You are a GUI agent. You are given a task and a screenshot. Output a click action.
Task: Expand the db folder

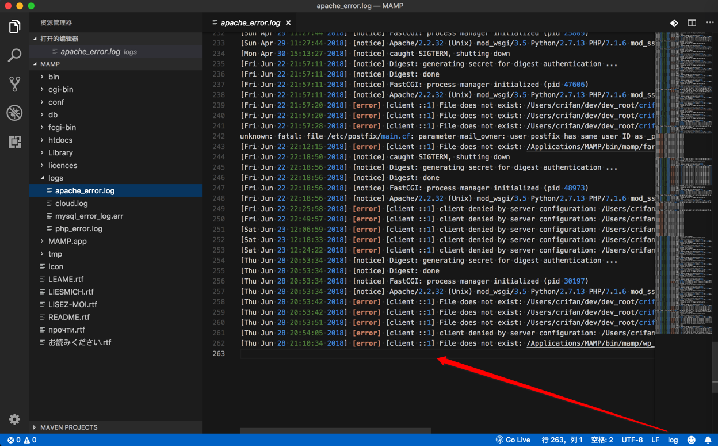pyautogui.click(x=115, y=114)
